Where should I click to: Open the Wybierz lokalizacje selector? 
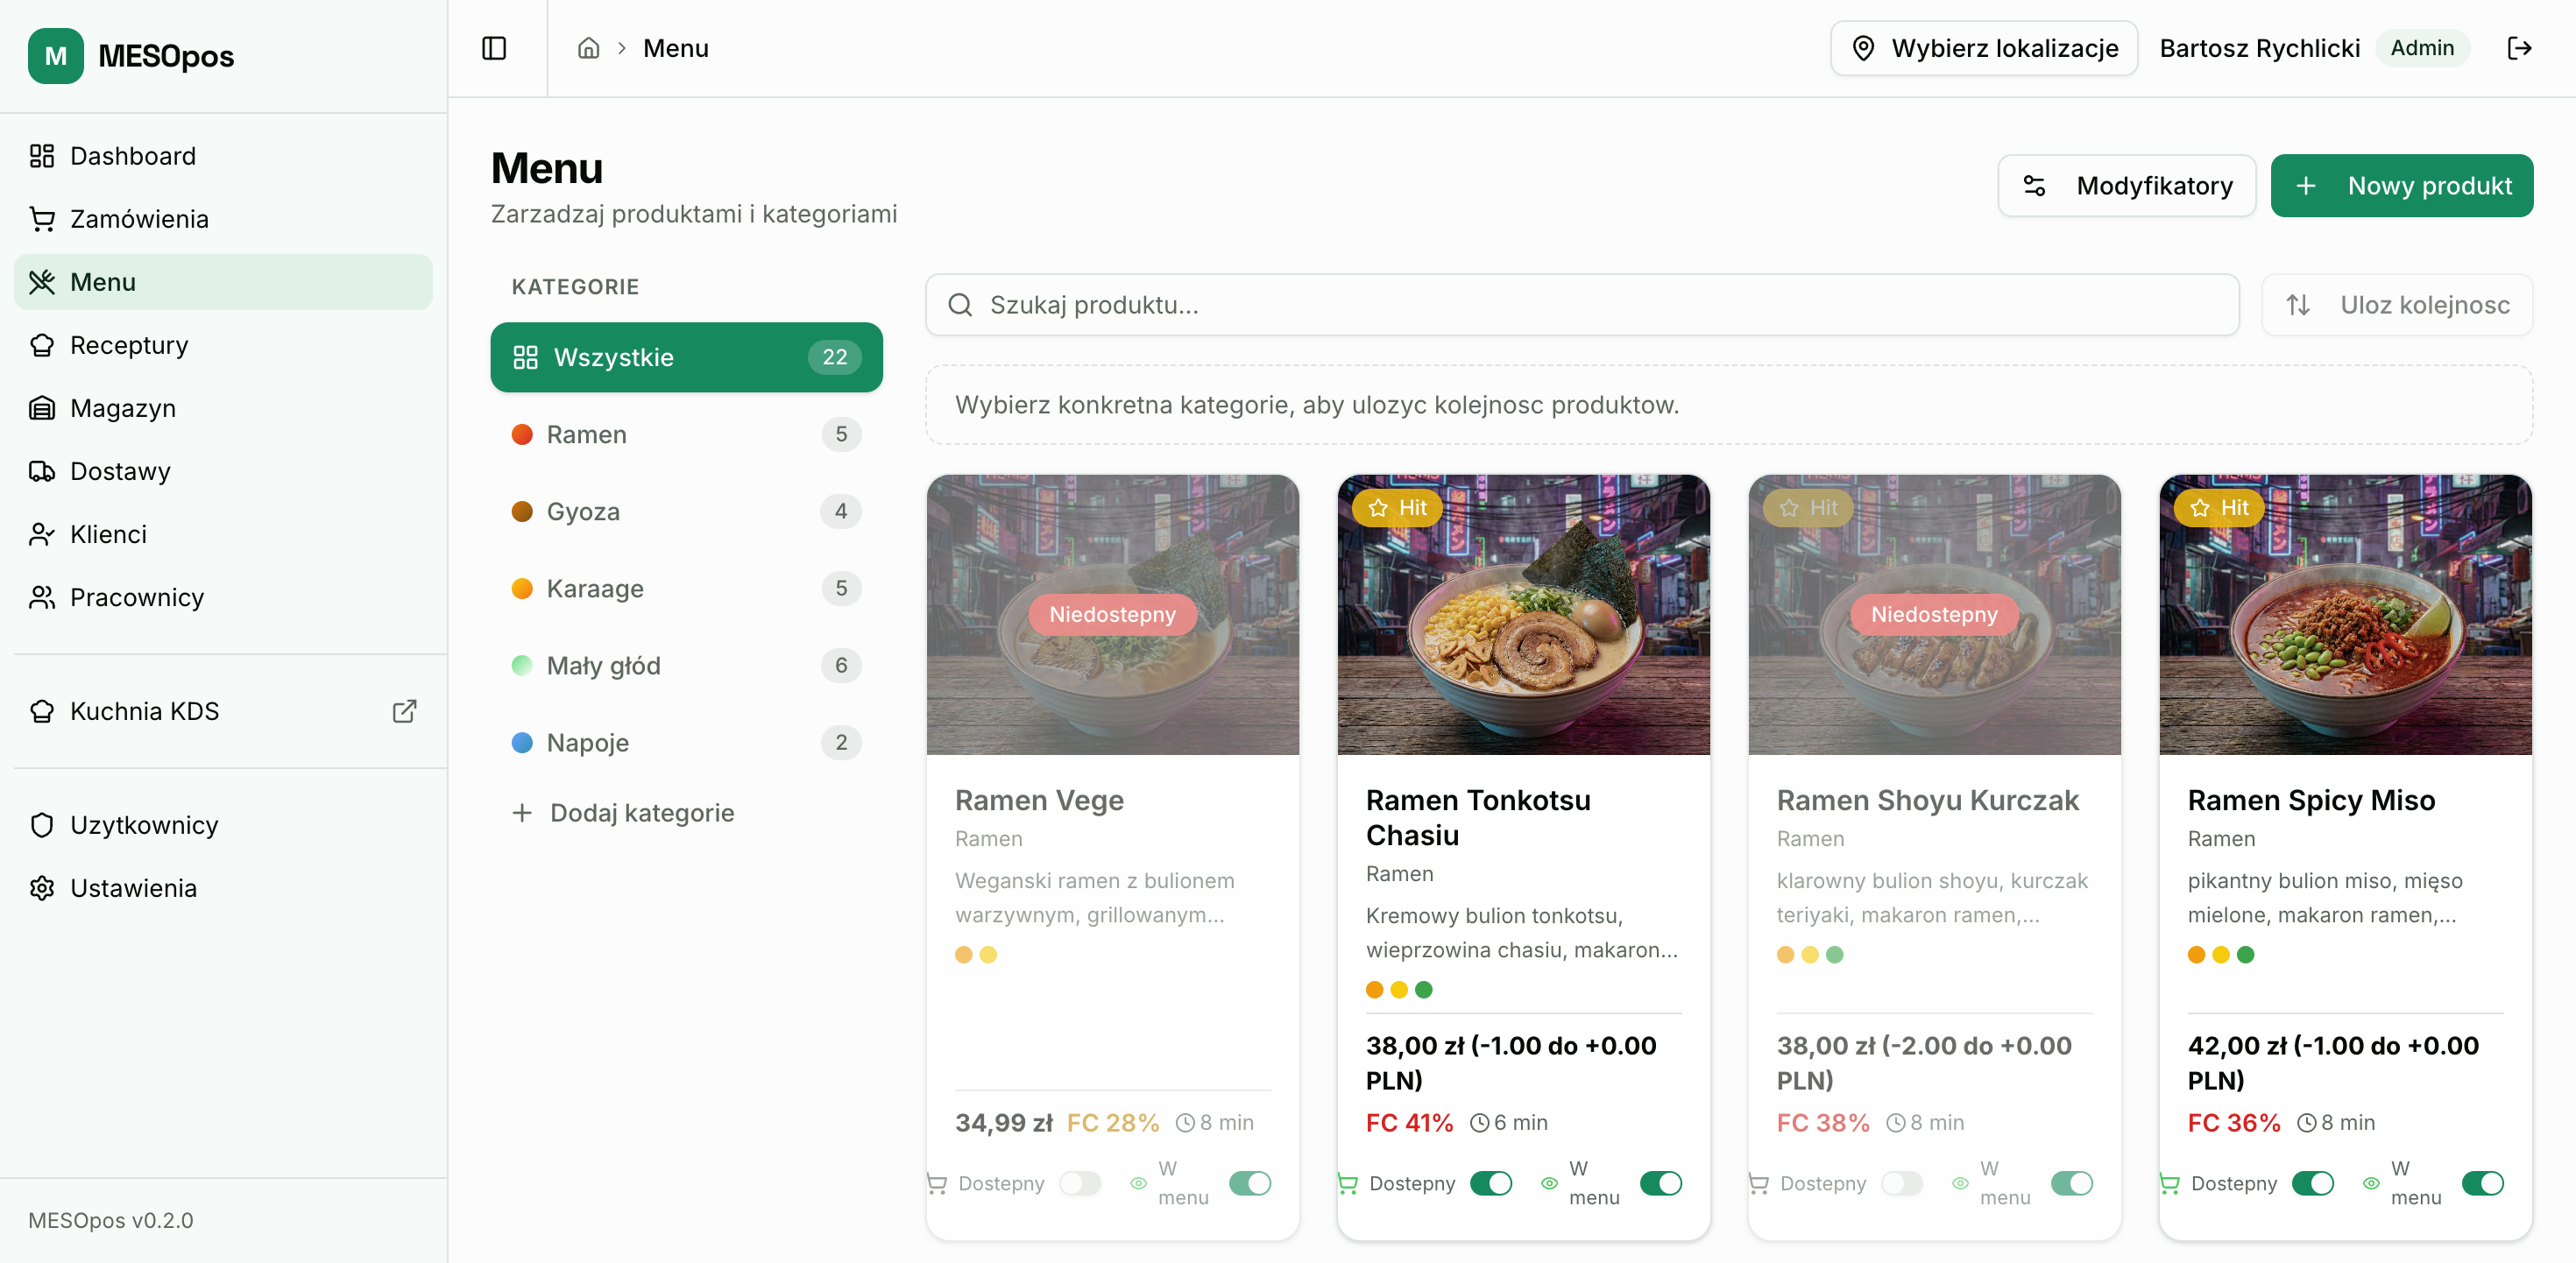[1984, 48]
